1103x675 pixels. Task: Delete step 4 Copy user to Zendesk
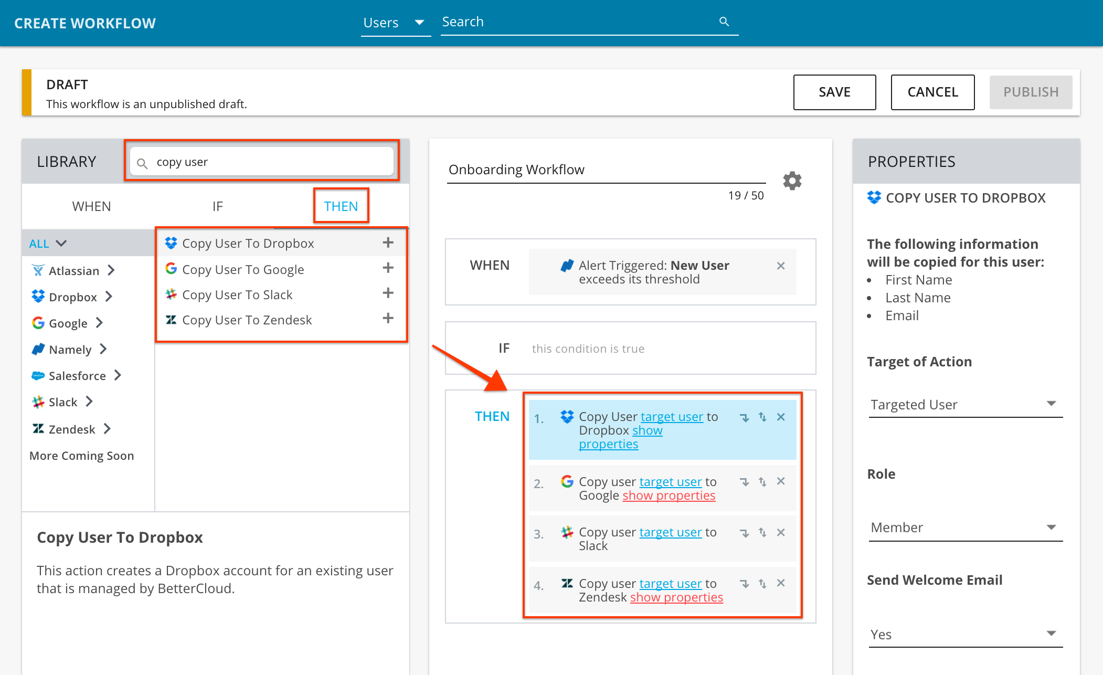pyautogui.click(x=781, y=583)
